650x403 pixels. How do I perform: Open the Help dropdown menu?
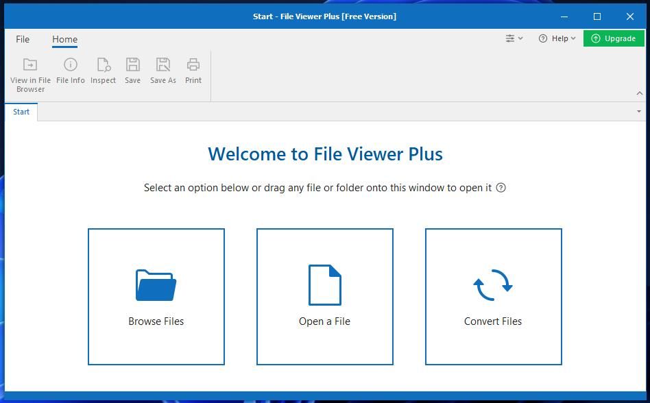[x=557, y=38]
